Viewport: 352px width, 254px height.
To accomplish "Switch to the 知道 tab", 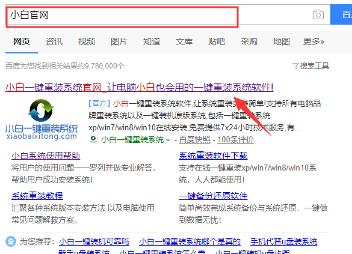I will coord(152,41).
